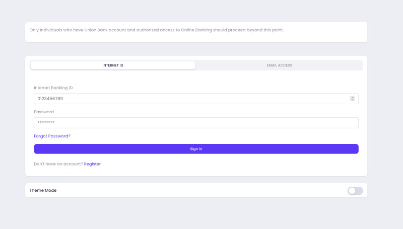Click the Union Bank authorised access notice text

pyautogui.click(x=156, y=30)
